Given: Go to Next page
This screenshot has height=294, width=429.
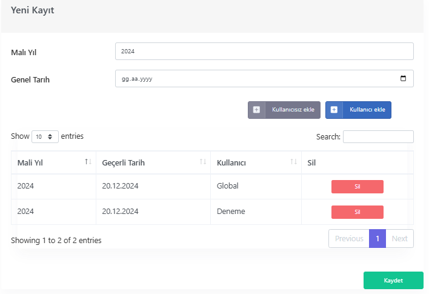Looking at the screenshot, I should (x=400, y=238).
